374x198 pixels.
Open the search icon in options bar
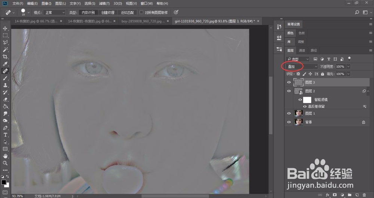pyautogui.click(x=357, y=12)
